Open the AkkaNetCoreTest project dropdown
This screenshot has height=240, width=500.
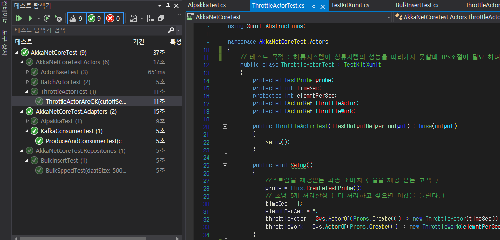click(388, 17)
